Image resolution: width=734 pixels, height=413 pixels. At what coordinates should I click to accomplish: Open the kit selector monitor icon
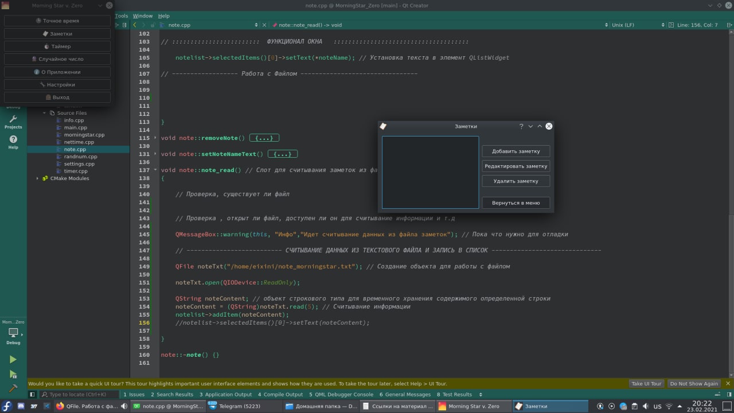click(x=13, y=333)
